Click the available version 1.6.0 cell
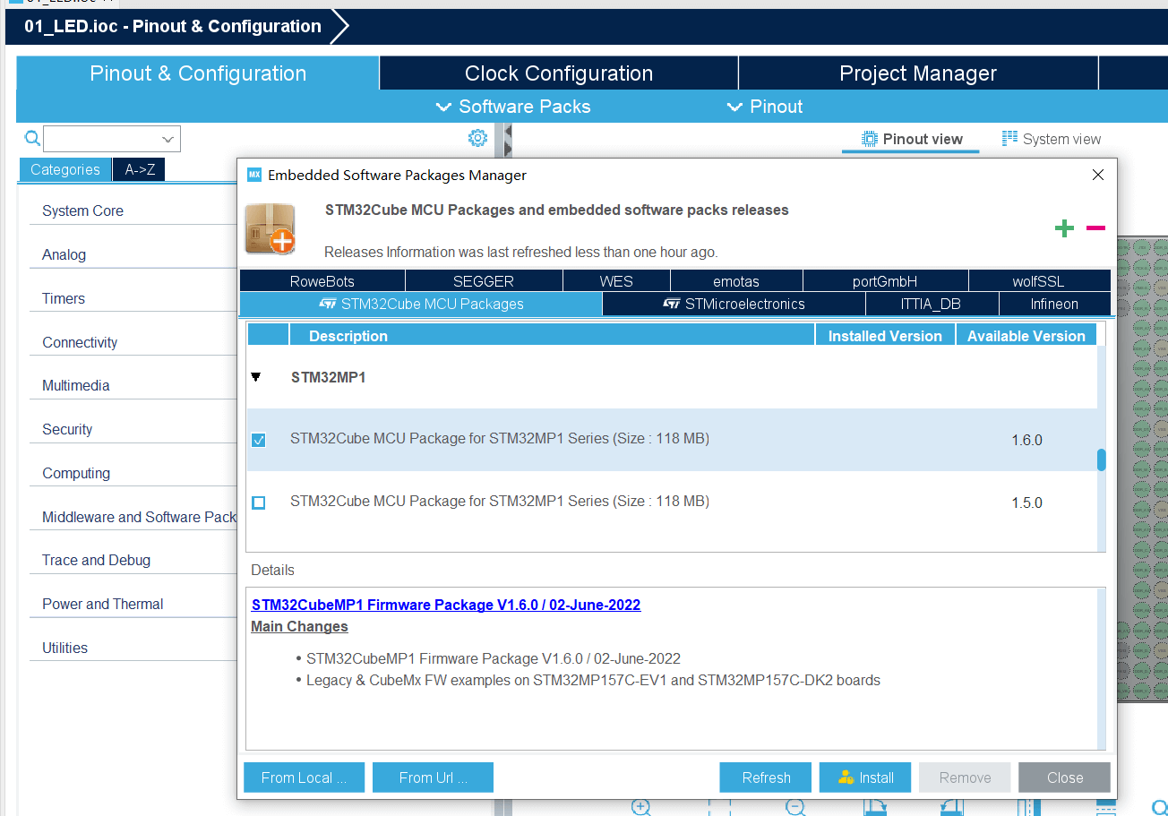The image size is (1168, 816). click(x=1027, y=440)
